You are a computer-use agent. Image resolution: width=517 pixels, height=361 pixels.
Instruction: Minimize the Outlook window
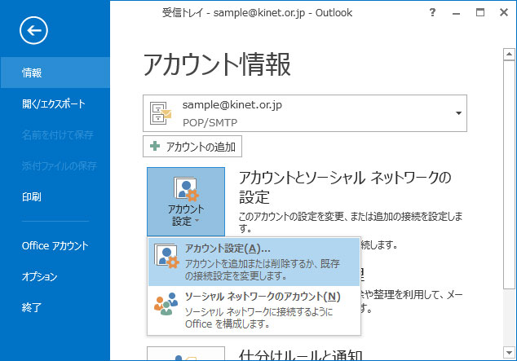click(x=456, y=13)
